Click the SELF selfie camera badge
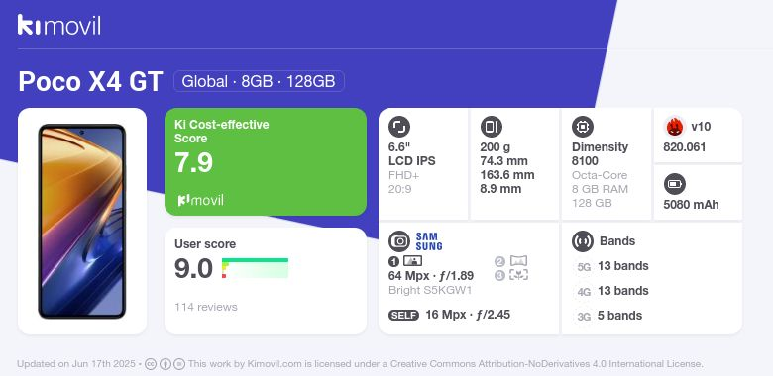The height and width of the screenshot is (376, 773). [403, 315]
